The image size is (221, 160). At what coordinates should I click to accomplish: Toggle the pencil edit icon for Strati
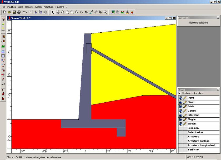coord(185,102)
